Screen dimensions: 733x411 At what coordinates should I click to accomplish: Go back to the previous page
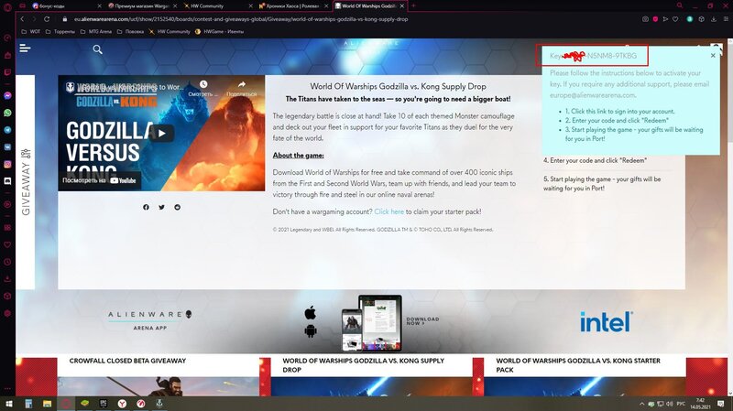pos(21,19)
